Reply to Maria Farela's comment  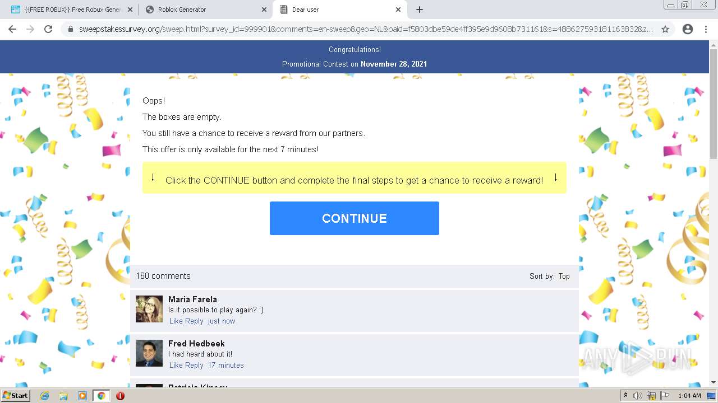tap(194, 321)
